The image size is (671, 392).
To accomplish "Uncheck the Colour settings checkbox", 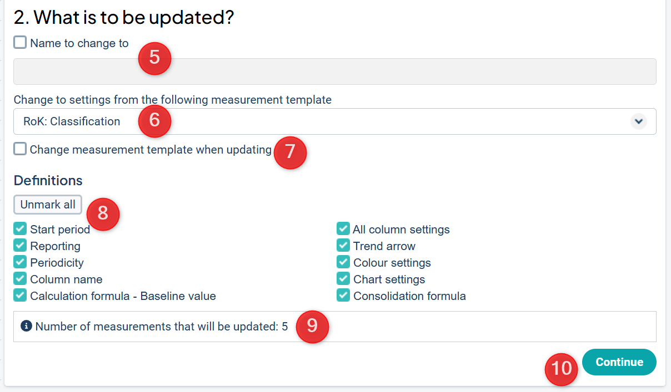I will 343,262.
